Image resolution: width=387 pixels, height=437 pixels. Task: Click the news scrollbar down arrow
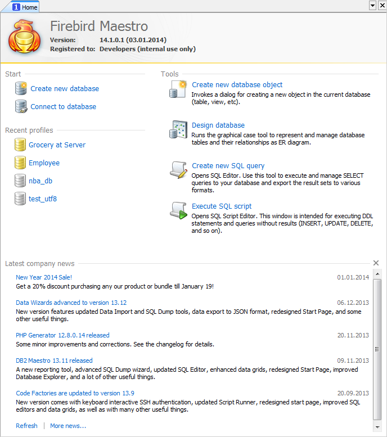coord(377,427)
